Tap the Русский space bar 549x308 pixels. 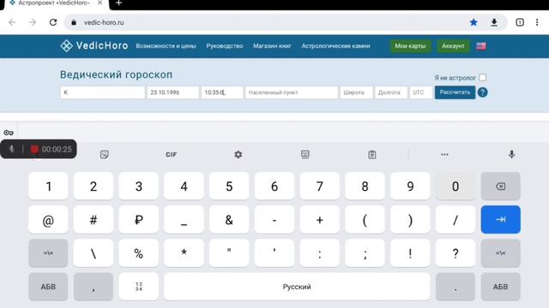[297, 287]
